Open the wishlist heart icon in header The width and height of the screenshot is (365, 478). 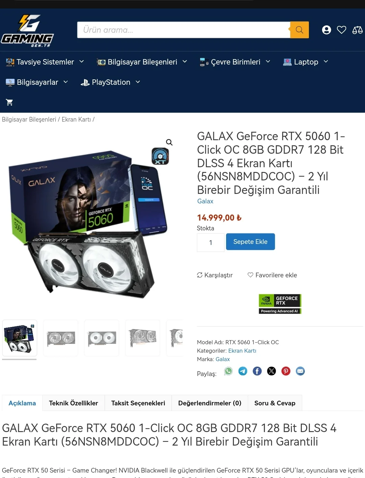(x=342, y=30)
